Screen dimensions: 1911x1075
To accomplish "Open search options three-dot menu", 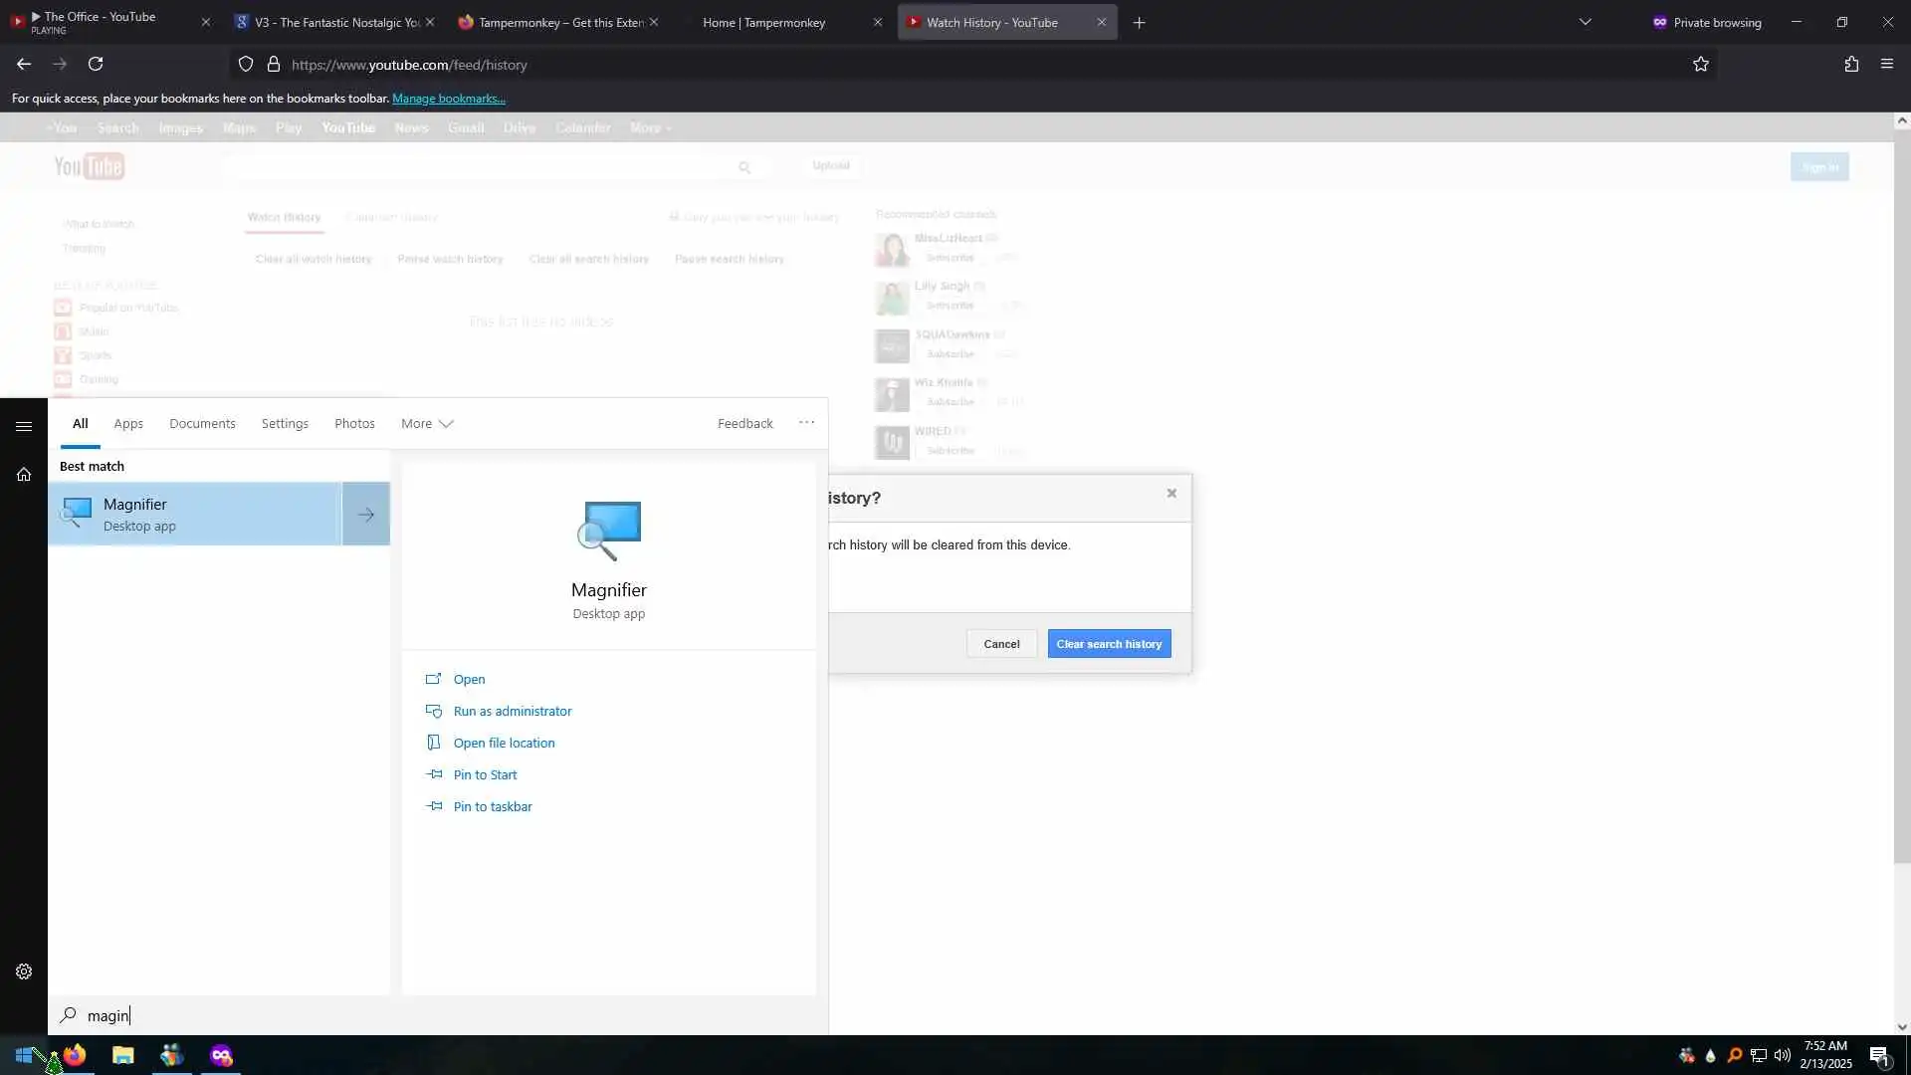I will [806, 423].
